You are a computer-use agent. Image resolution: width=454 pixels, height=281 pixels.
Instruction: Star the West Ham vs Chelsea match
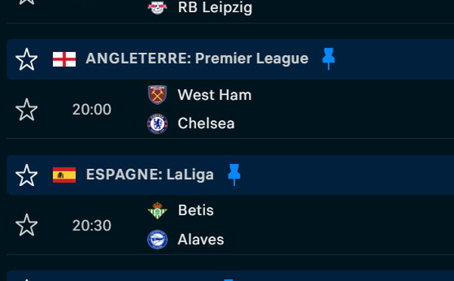tap(26, 110)
